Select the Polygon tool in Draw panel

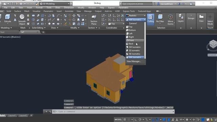point(49,24)
